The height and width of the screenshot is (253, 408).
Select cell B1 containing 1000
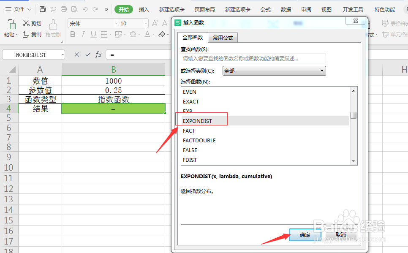(114, 81)
